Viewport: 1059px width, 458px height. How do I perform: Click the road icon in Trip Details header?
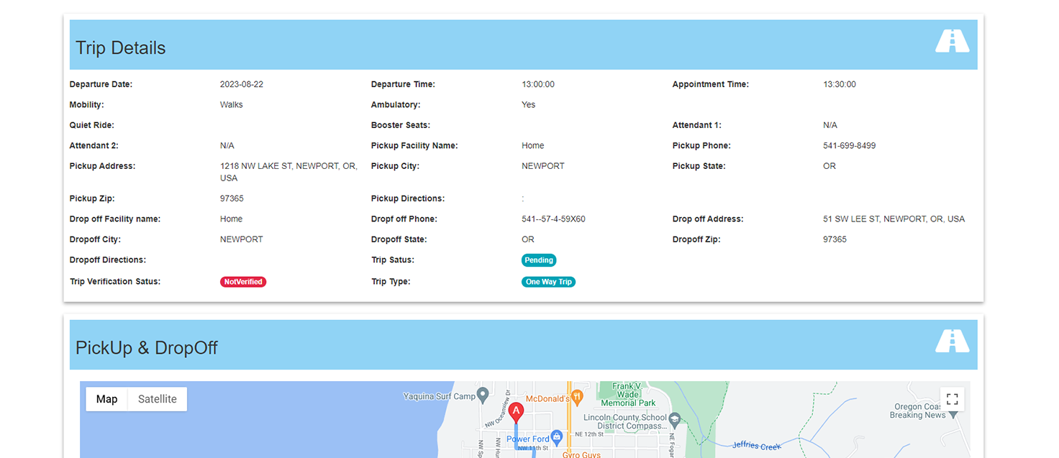click(952, 41)
